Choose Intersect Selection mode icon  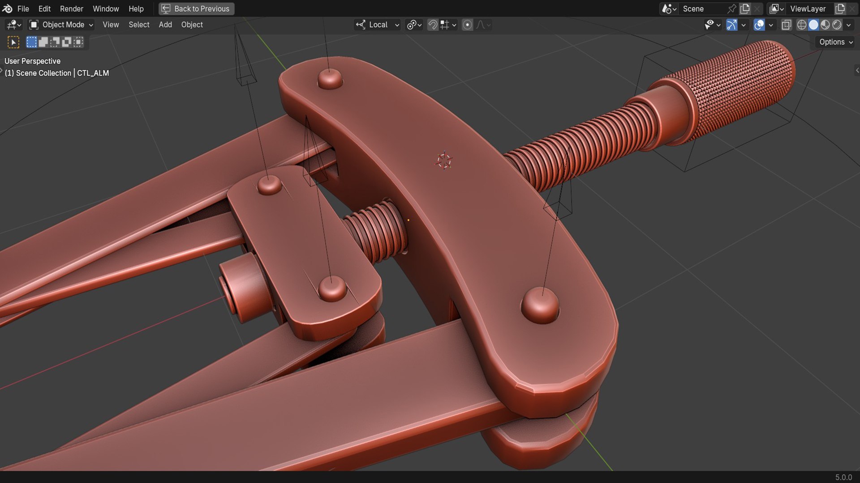[78, 42]
